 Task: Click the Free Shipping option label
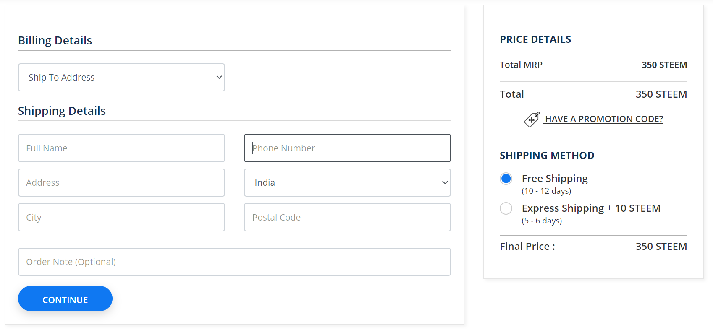click(555, 179)
